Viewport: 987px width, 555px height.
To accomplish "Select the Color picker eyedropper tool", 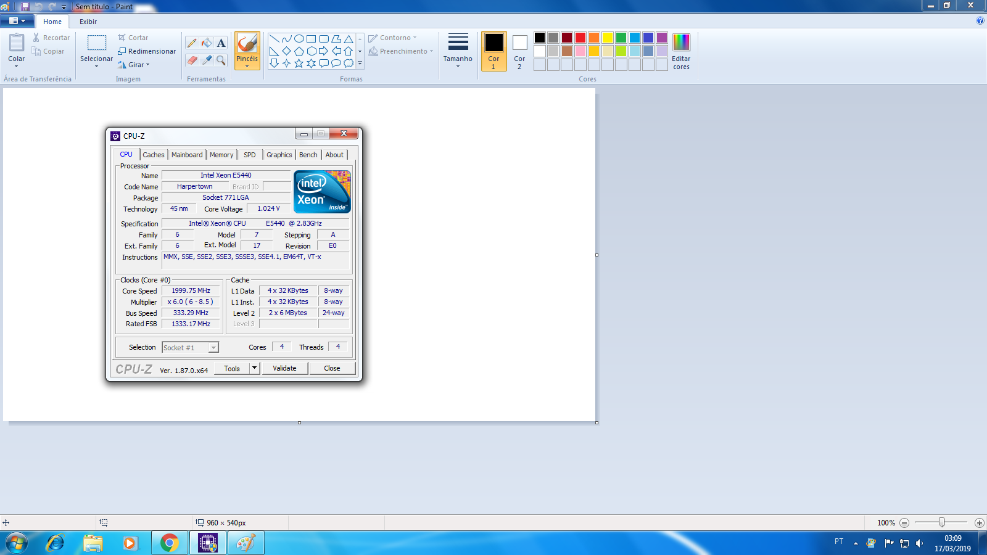I will pyautogui.click(x=207, y=60).
